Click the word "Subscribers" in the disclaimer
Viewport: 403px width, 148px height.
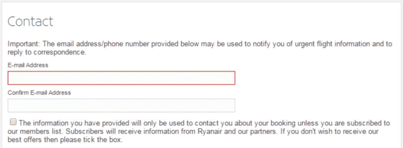coord(78,132)
